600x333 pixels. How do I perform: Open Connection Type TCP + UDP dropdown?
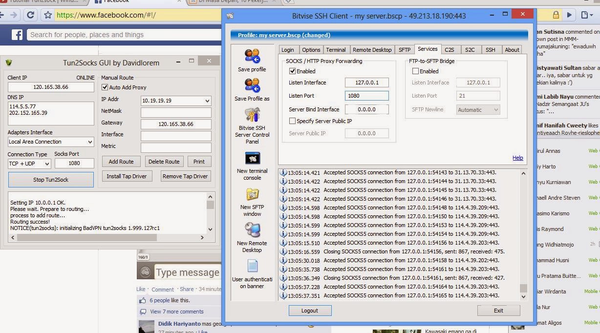tap(29, 164)
